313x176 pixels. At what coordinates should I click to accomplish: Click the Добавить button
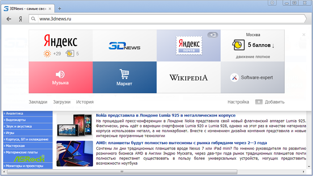pos(270,102)
